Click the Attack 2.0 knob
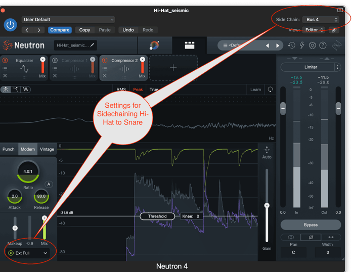The width and height of the screenshot is (354, 272). click(15, 196)
